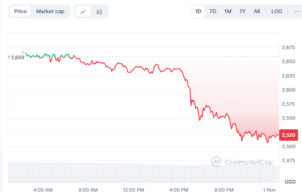Click the 12:00 PM time axis label
The image size is (302, 192).
133,189
